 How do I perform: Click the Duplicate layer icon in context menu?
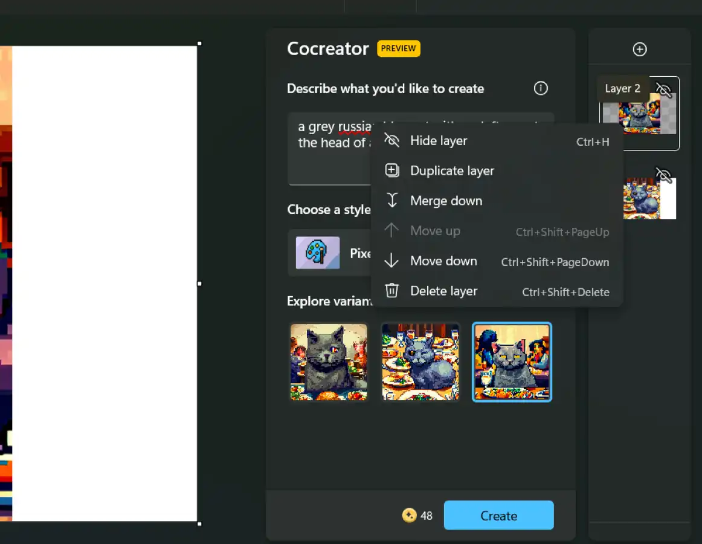tap(392, 170)
